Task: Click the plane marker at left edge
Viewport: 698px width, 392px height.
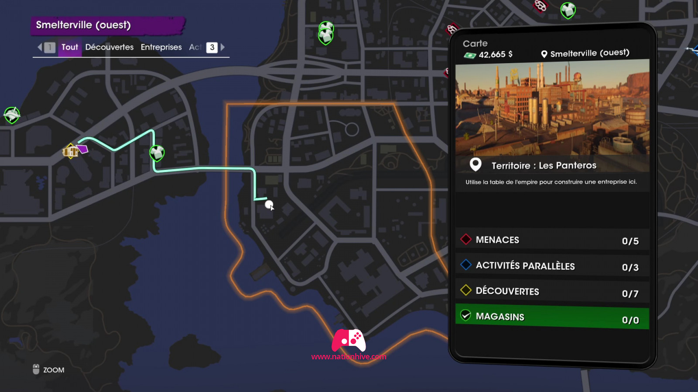Action: (x=12, y=115)
